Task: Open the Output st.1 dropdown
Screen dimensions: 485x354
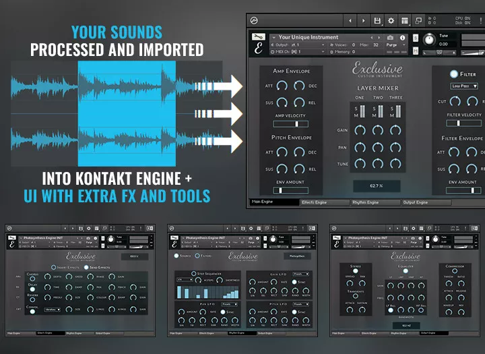Action: 298,45
